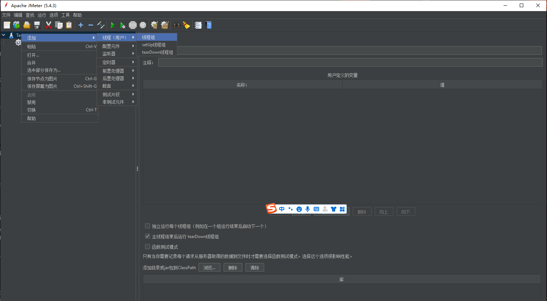Expand the 前置处理器 submenu
Screen dimensions: 547x301
tap(117, 71)
